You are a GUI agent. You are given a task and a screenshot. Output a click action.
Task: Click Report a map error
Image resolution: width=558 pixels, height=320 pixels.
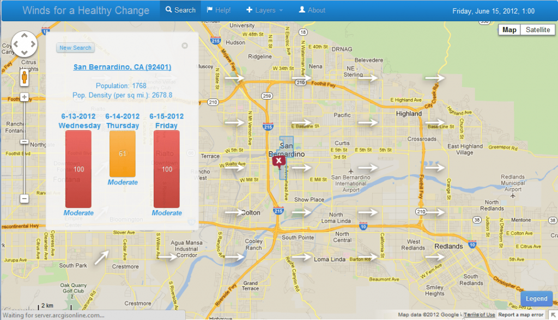(521, 315)
